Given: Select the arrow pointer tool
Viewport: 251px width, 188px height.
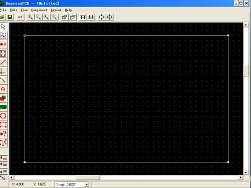Looking at the screenshot, I should pos(3,27).
